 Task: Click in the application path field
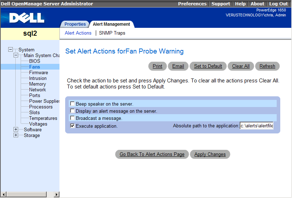tap(256, 126)
